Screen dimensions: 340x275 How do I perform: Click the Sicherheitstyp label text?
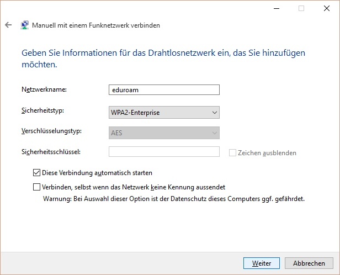(42, 110)
